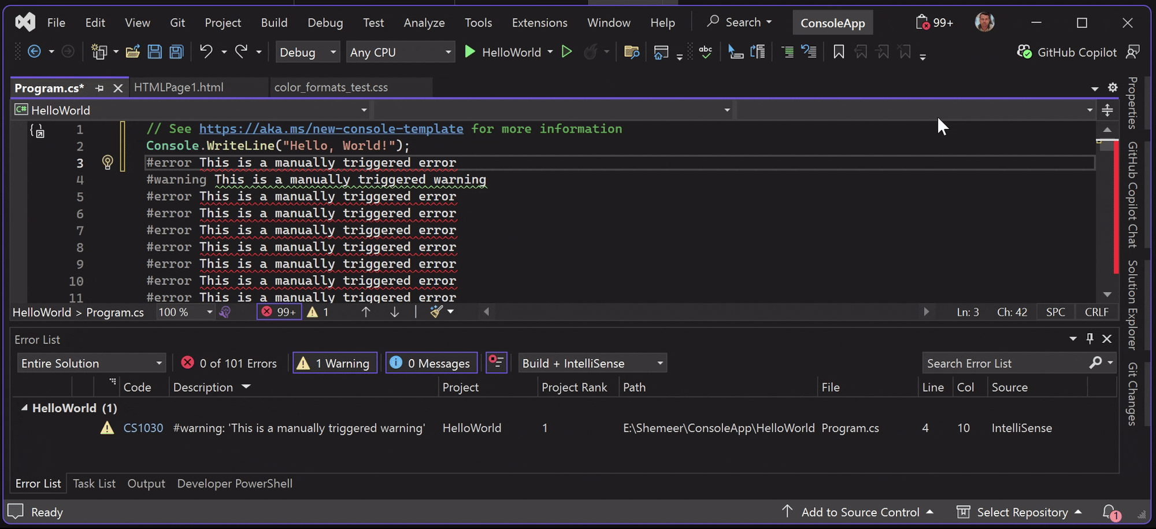Open the Git menu
This screenshot has height=529, width=1156.
[x=177, y=23]
